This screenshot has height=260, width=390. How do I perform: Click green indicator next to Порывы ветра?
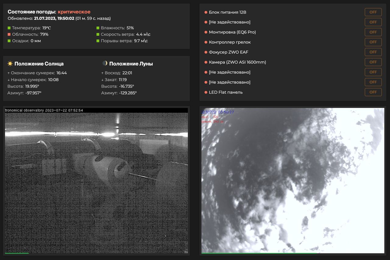click(98, 41)
